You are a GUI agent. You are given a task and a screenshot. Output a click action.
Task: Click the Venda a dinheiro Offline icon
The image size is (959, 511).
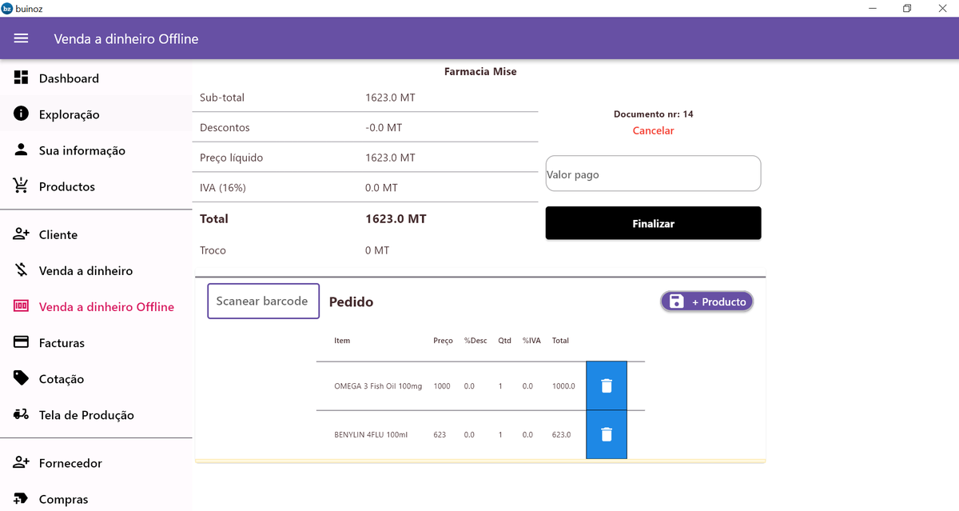(x=22, y=306)
